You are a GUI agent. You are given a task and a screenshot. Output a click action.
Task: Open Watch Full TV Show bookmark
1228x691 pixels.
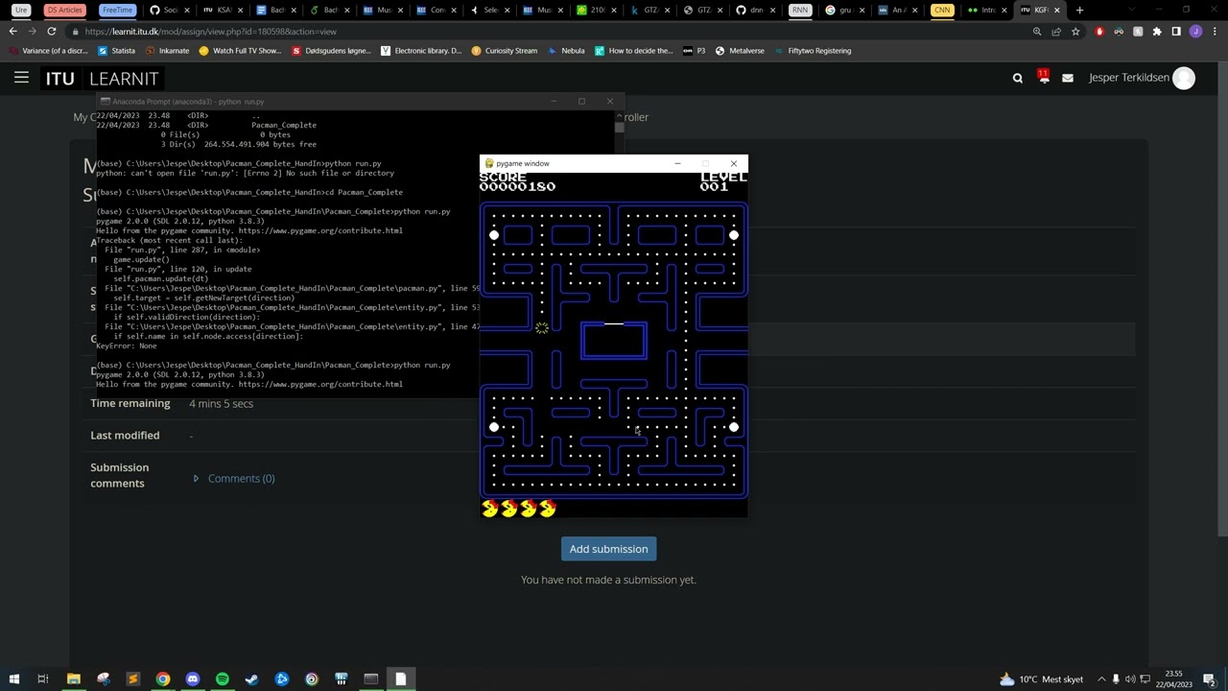coord(240,51)
